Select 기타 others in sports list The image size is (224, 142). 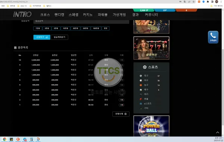tap(146, 108)
